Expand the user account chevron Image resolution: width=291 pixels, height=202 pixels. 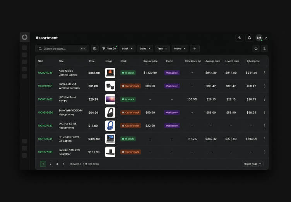click(266, 38)
